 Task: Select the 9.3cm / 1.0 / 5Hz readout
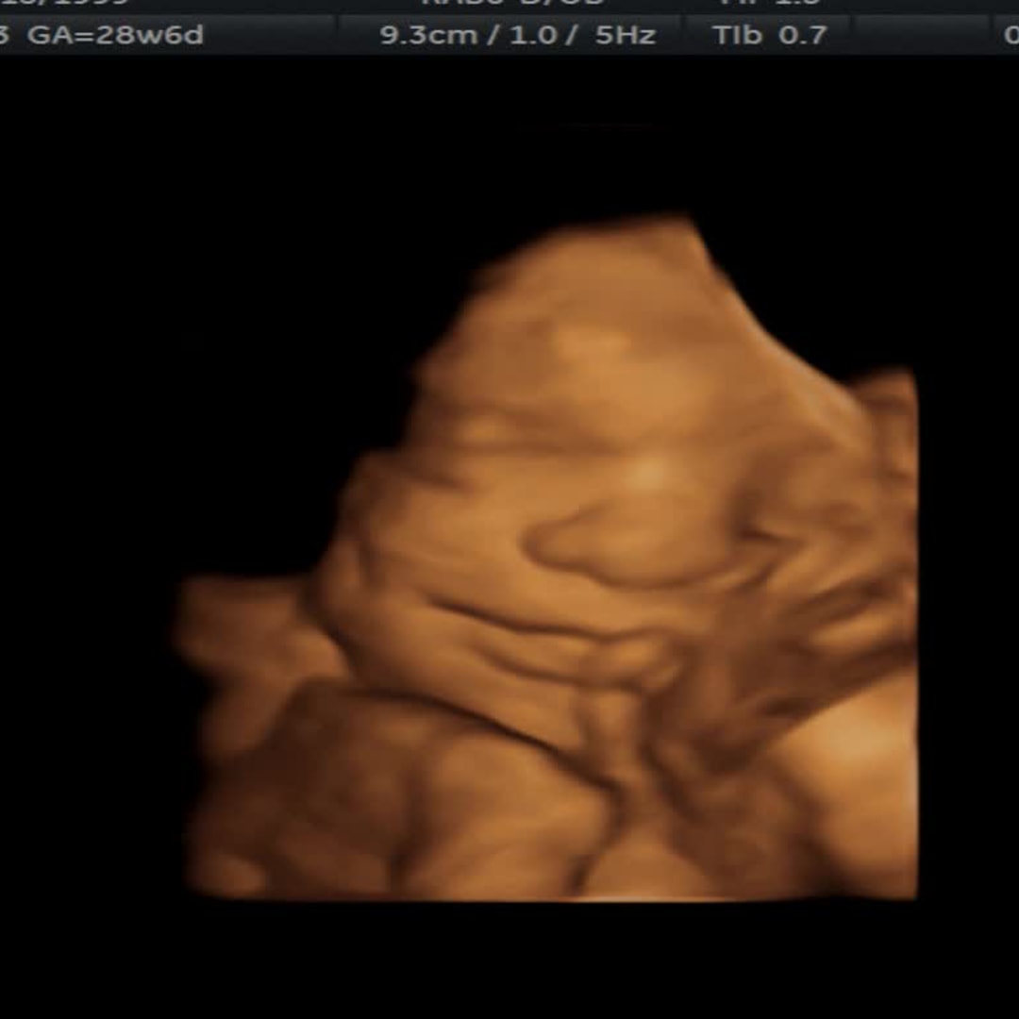click(x=517, y=36)
